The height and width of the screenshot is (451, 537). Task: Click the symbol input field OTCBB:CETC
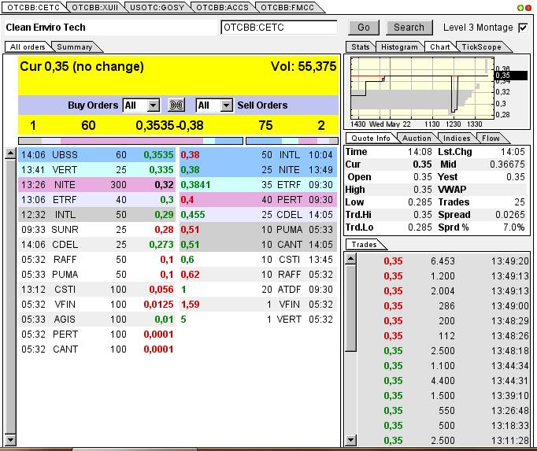(x=279, y=28)
